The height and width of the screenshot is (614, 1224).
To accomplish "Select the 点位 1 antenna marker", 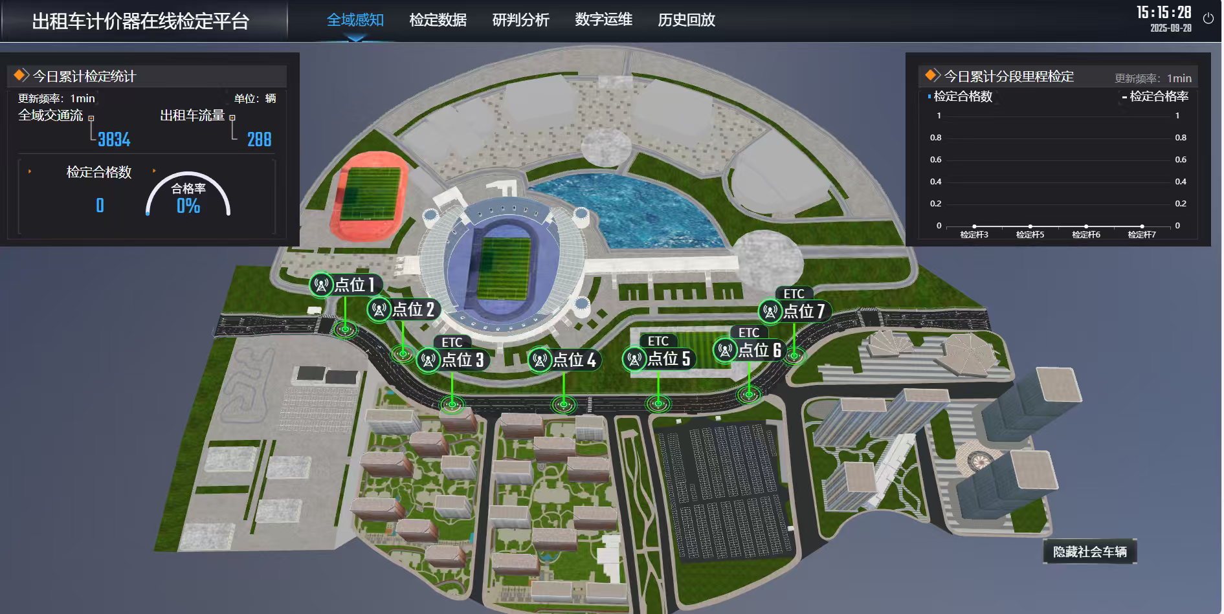I will pyautogui.click(x=321, y=285).
